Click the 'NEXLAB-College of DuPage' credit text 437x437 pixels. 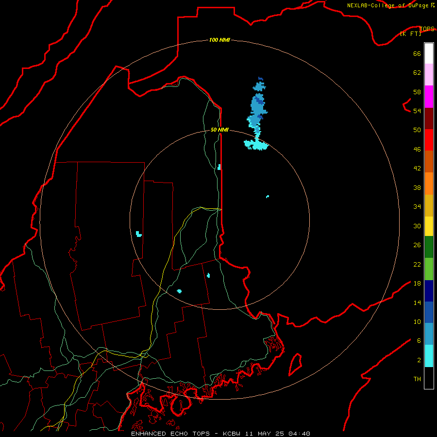[x=387, y=5]
